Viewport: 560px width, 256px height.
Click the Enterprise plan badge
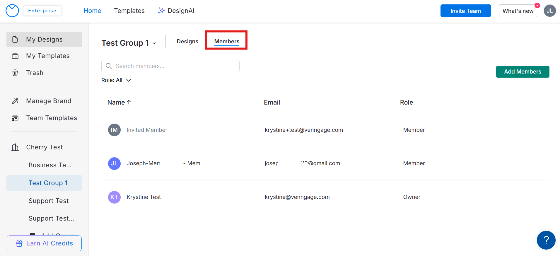42,11
